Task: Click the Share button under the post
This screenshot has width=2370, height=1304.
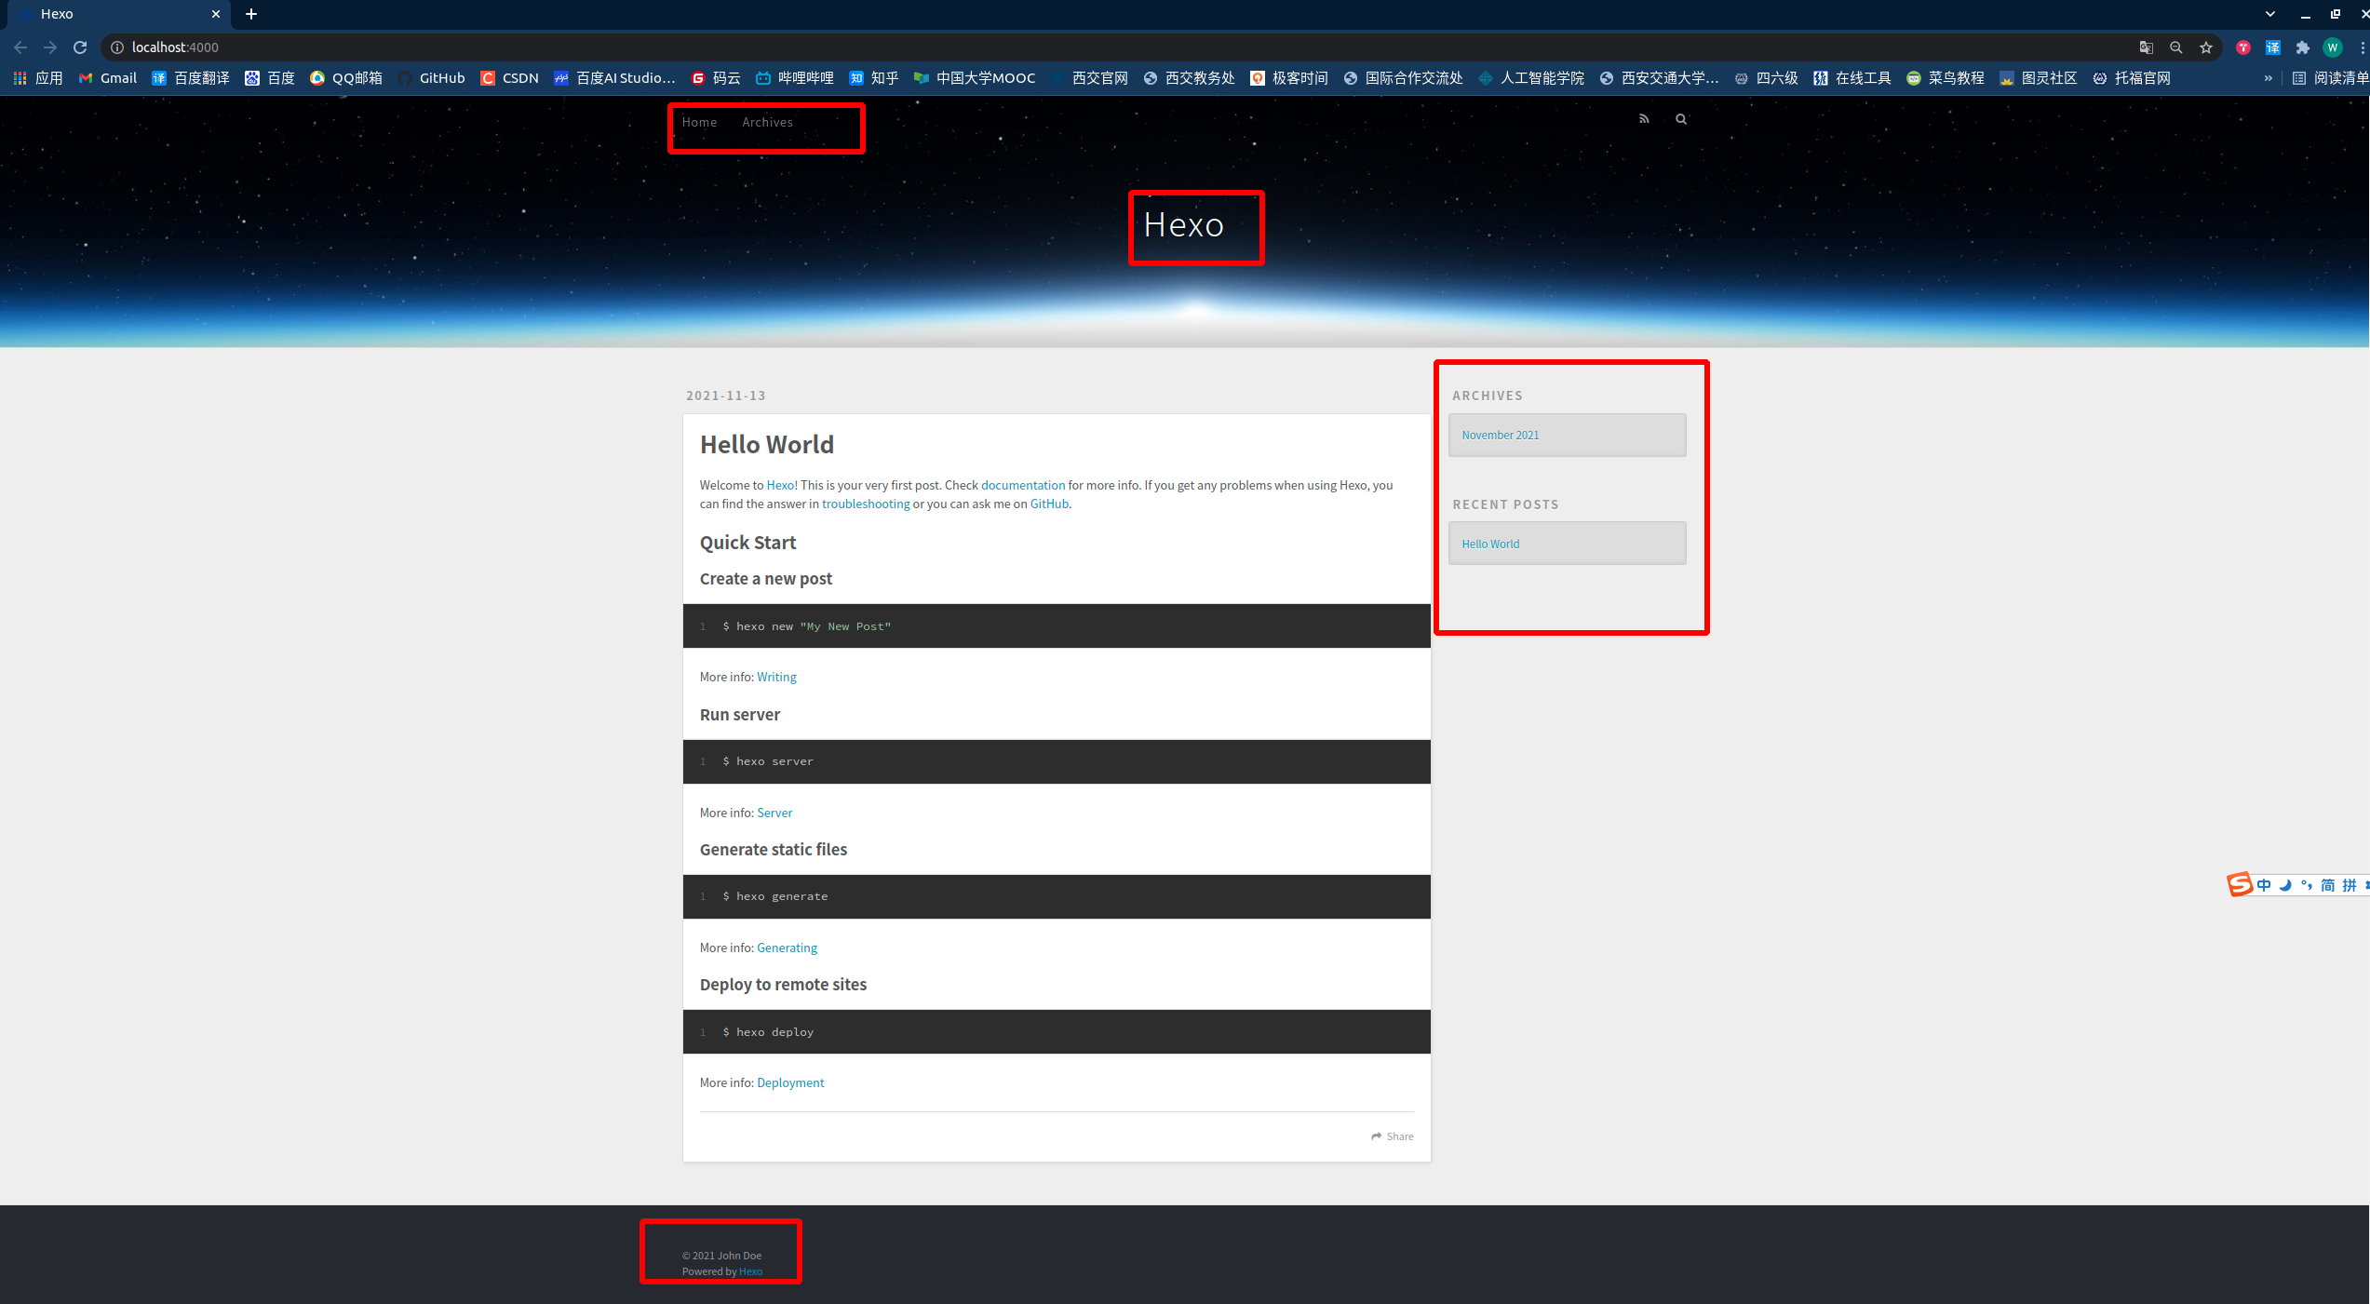Action: [x=1393, y=1136]
